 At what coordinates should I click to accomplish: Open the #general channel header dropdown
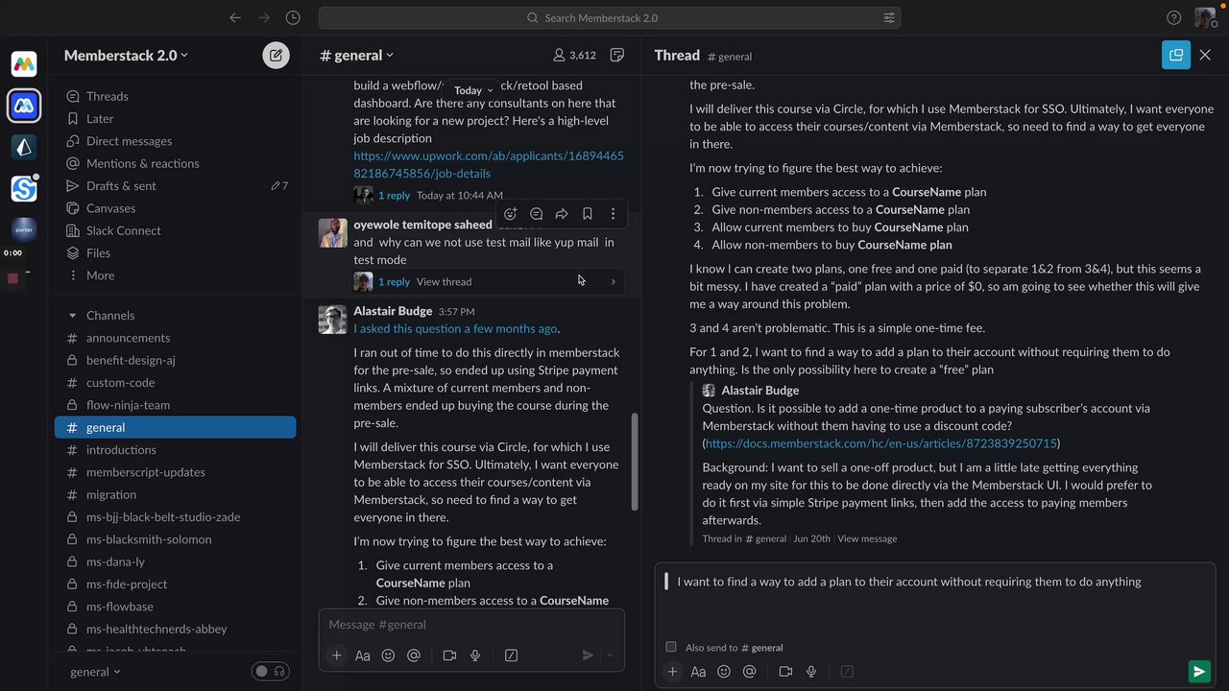click(x=356, y=56)
